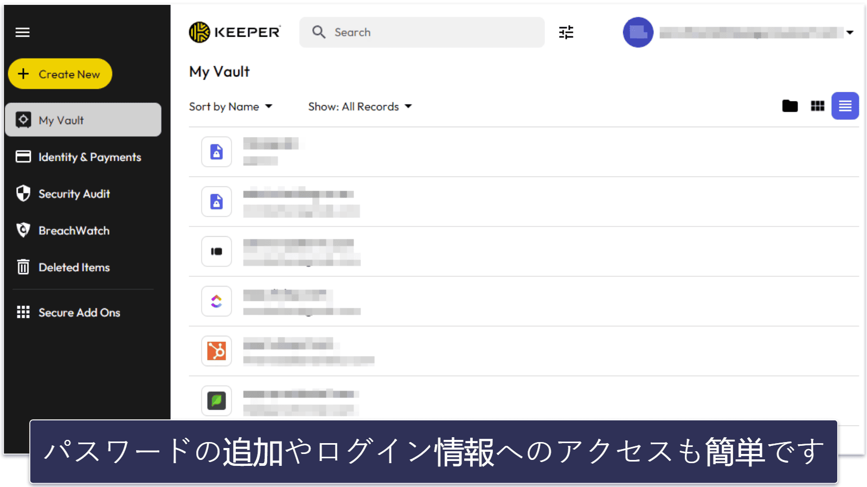Open the ClickUp record icon
Screen dimensions: 867x487
click(216, 301)
